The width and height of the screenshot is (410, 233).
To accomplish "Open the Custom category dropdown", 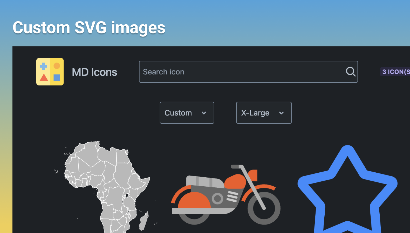I will tap(187, 113).
